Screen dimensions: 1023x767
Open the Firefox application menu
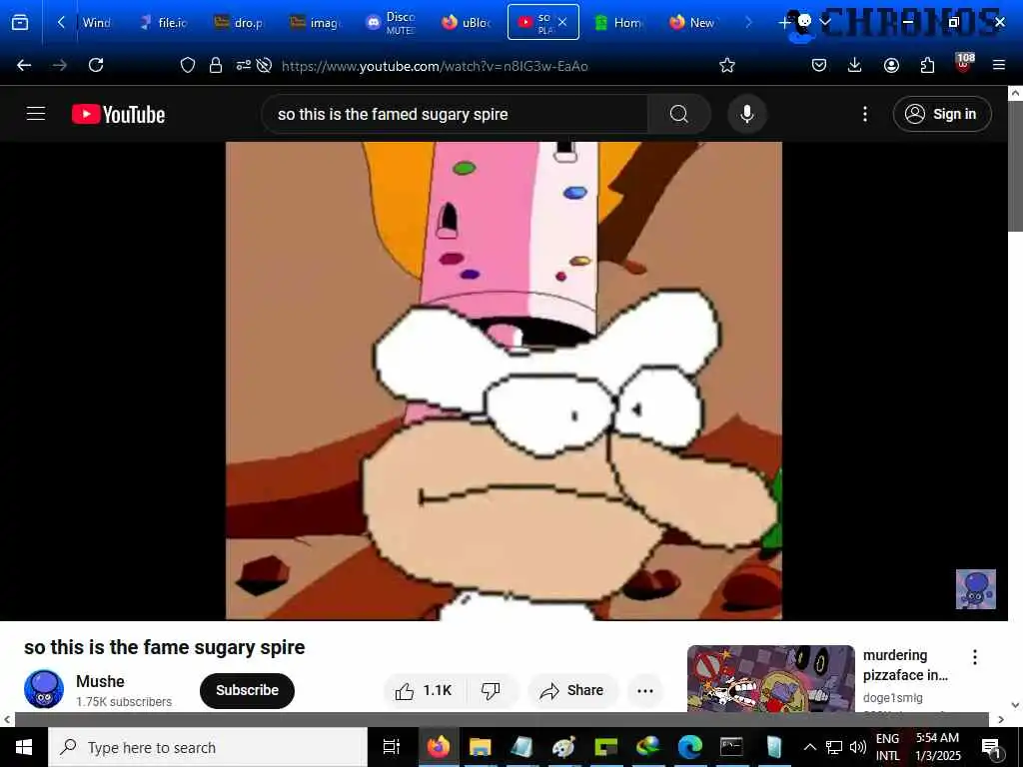pos(999,65)
